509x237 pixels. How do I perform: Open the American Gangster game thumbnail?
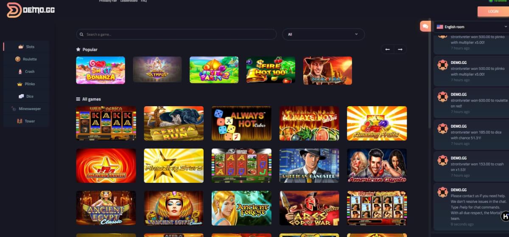click(x=309, y=165)
